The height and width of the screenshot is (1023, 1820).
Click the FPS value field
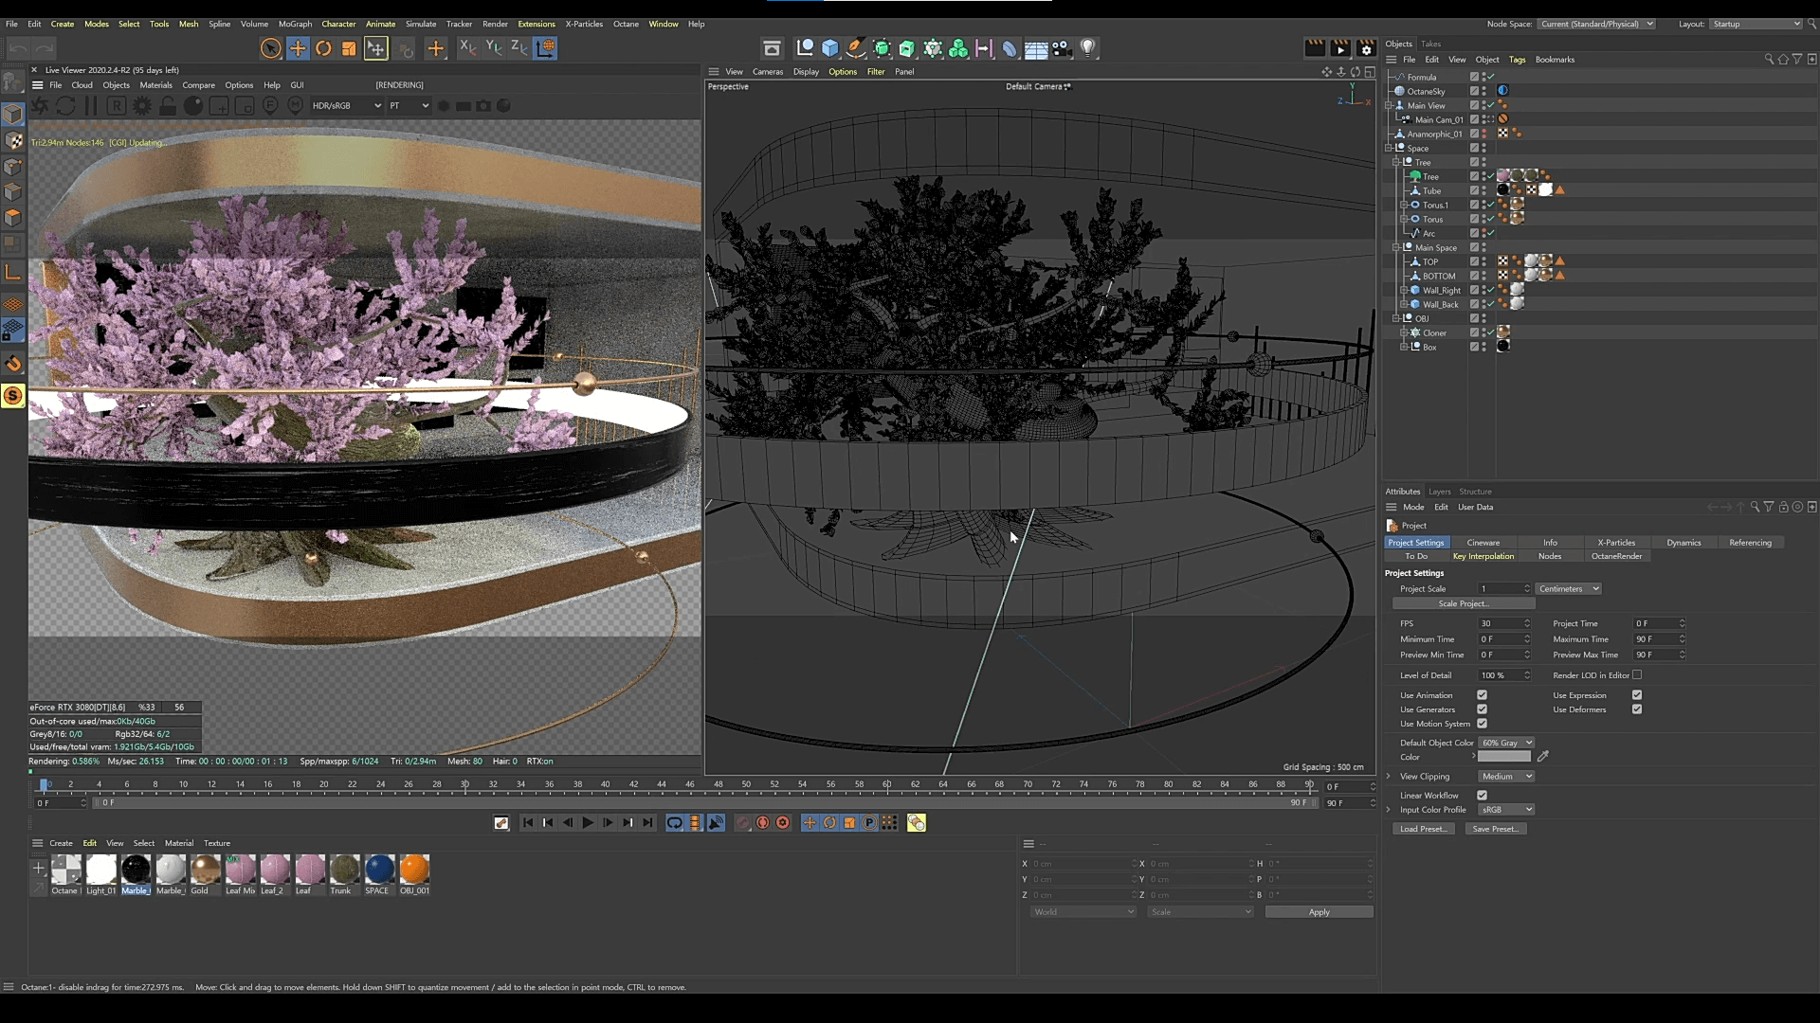(x=1502, y=624)
